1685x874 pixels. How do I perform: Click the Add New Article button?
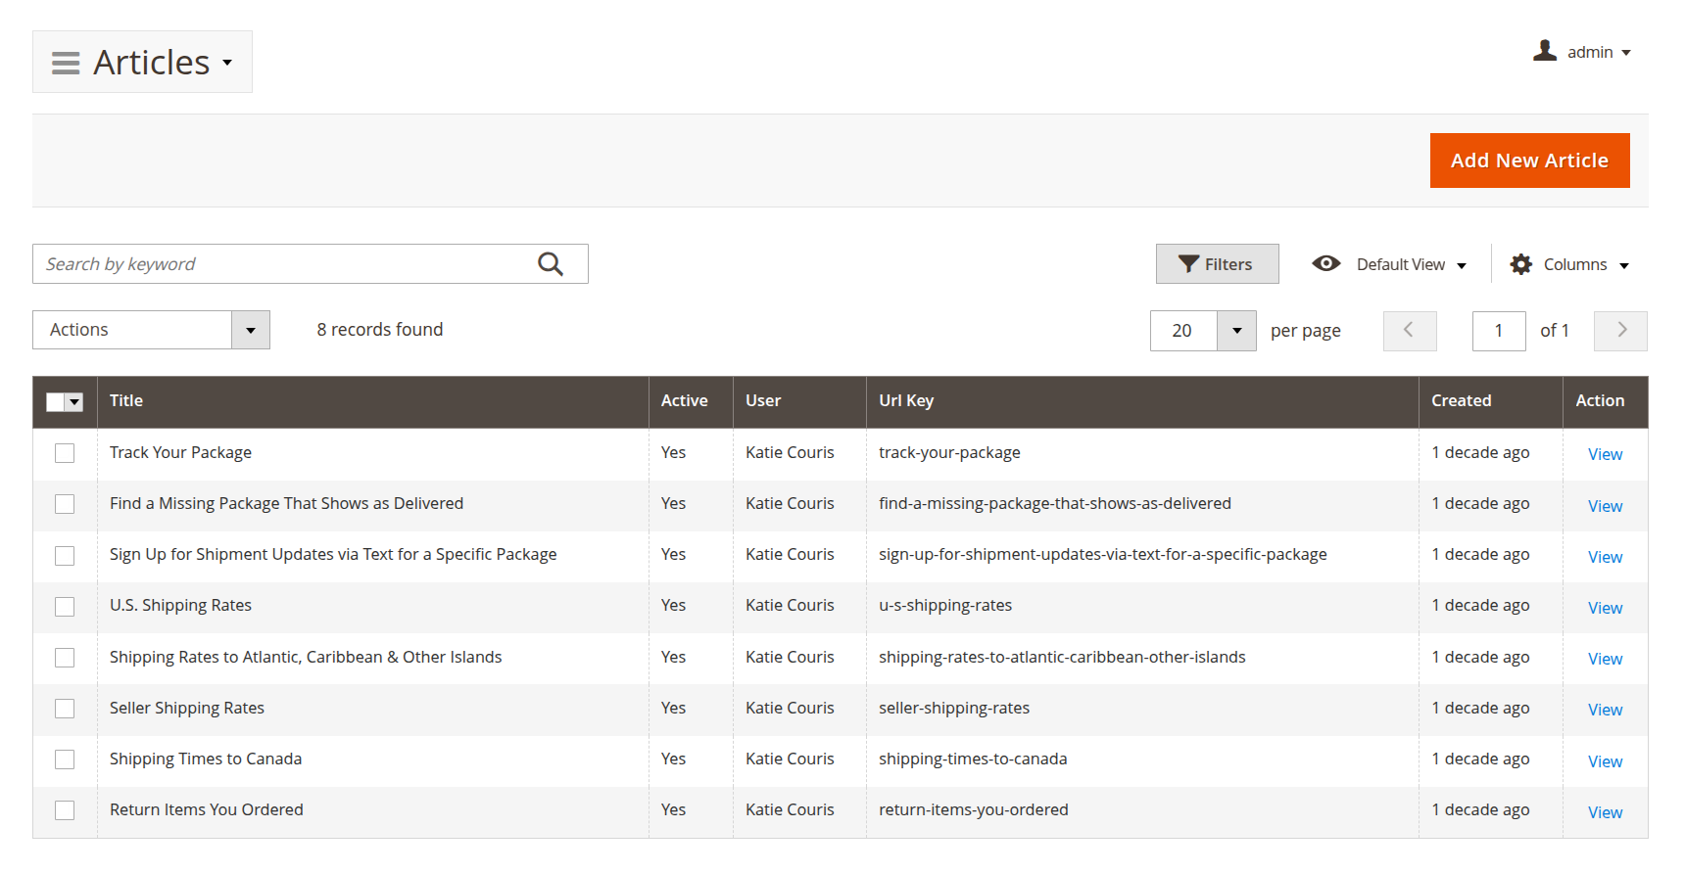point(1528,161)
